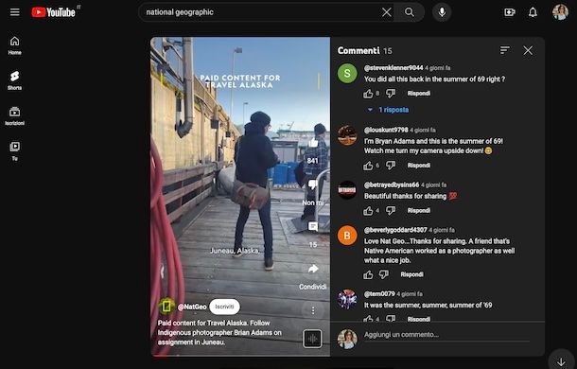Click the Iscriviti subscribe button
Viewport: 577px width, 369px height.
point(224,307)
